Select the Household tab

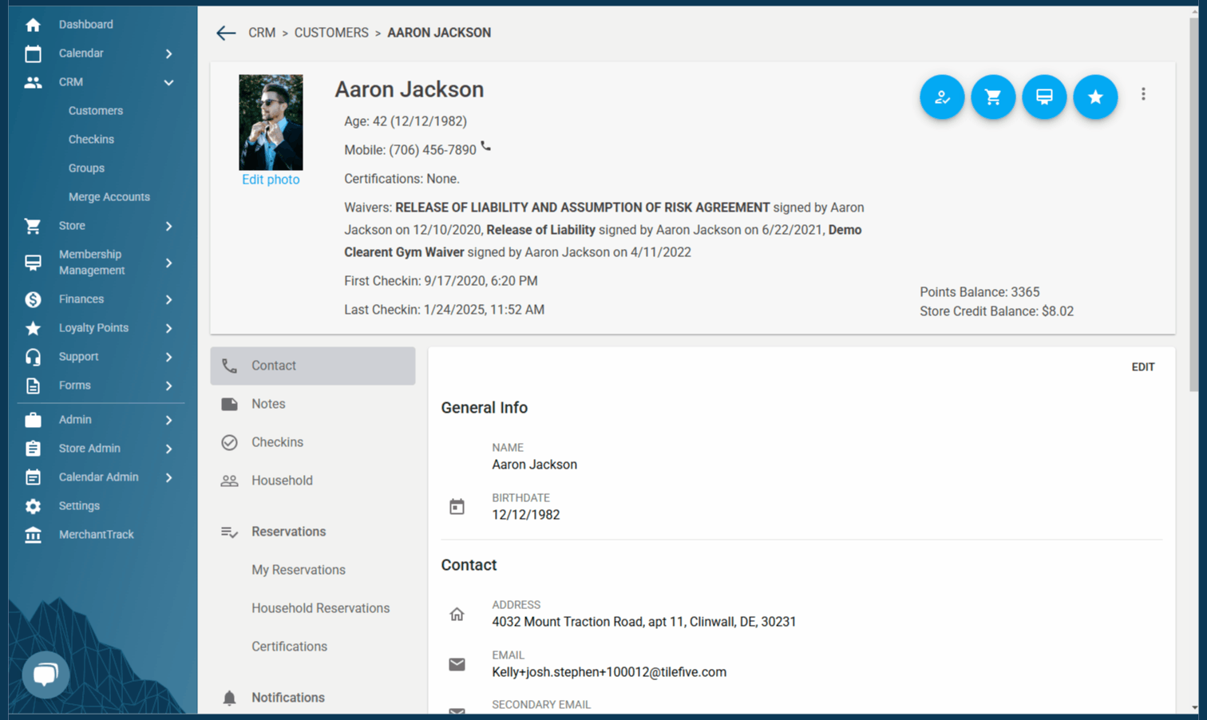coord(282,481)
